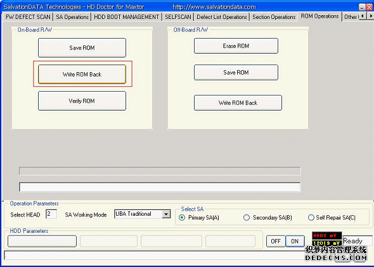374x267 pixels.
Task: Turn power OFF with OFF button
Action: 276,241
